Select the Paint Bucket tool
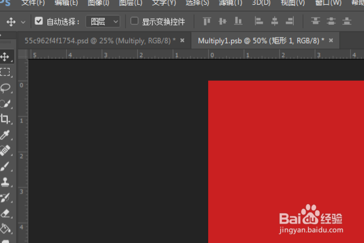This screenshot has height=243, width=364. click(x=5, y=228)
